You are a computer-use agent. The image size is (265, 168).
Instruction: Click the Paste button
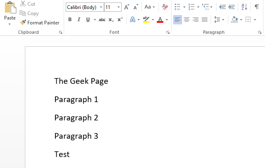point(10,13)
